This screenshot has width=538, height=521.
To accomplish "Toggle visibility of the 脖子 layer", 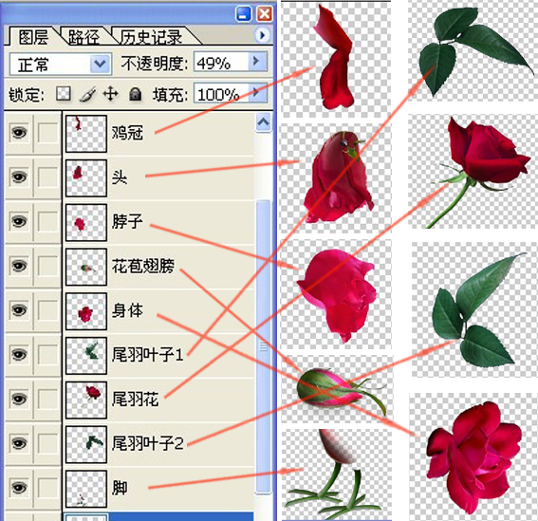I will coord(19,221).
